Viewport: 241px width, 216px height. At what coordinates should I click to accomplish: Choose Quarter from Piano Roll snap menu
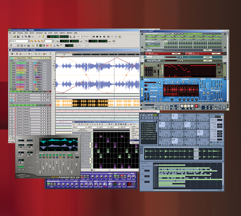[x=134, y=127]
